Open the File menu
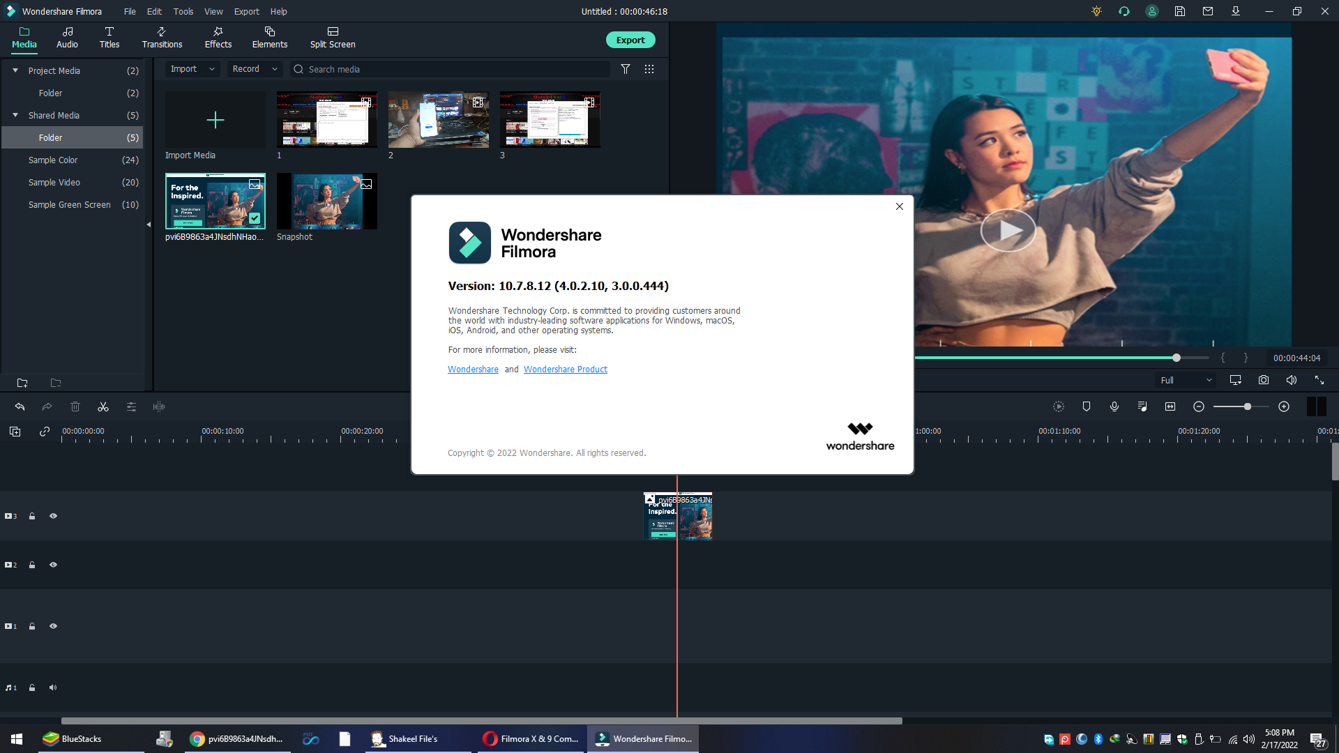This screenshot has width=1339, height=753. click(130, 11)
